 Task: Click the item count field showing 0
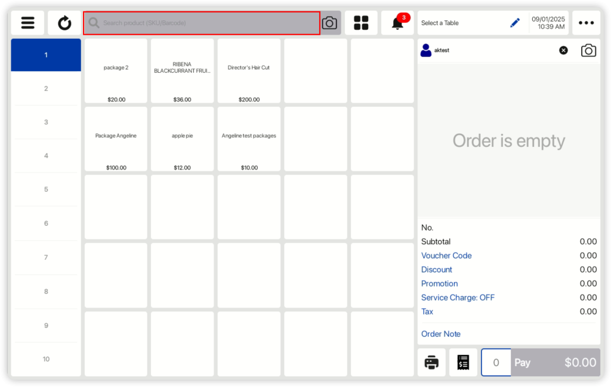pyautogui.click(x=496, y=363)
